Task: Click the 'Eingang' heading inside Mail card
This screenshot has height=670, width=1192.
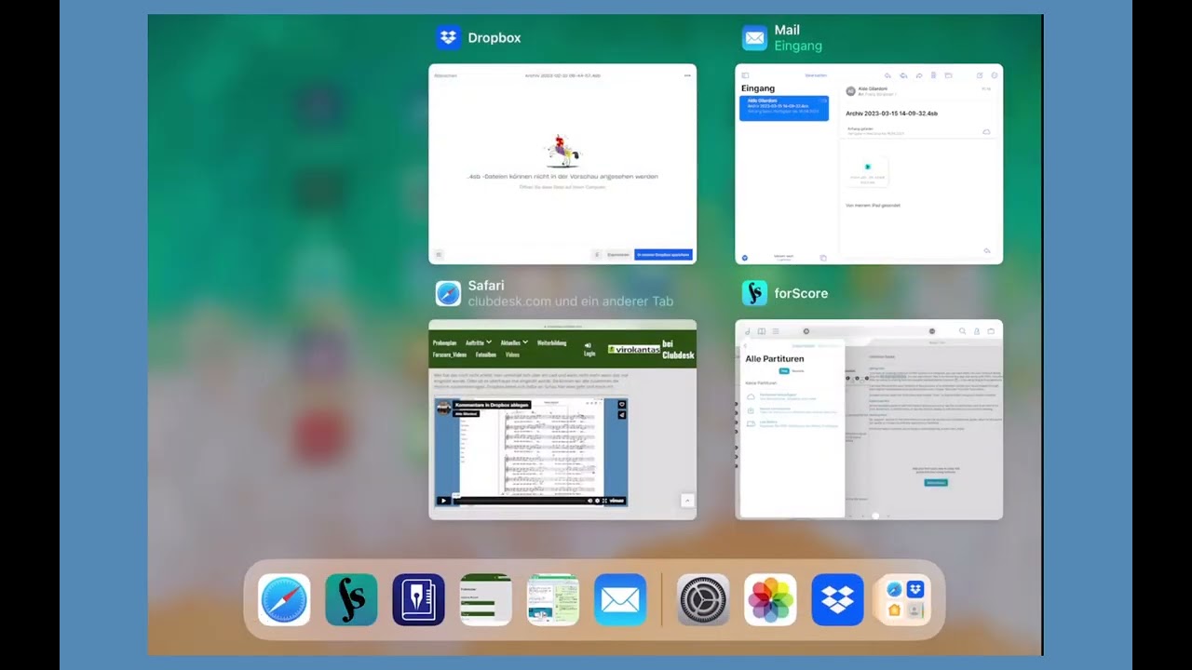Action: (x=758, y=88)
